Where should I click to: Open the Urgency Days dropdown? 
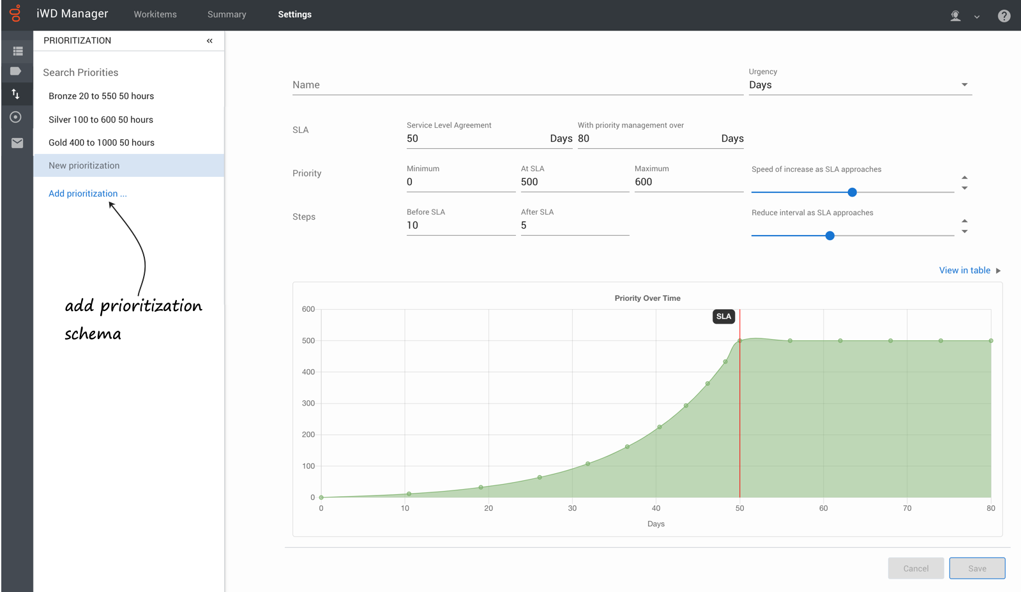pos(860,85)
